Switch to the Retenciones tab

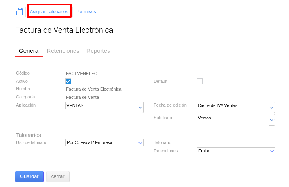tap(63, 51)
